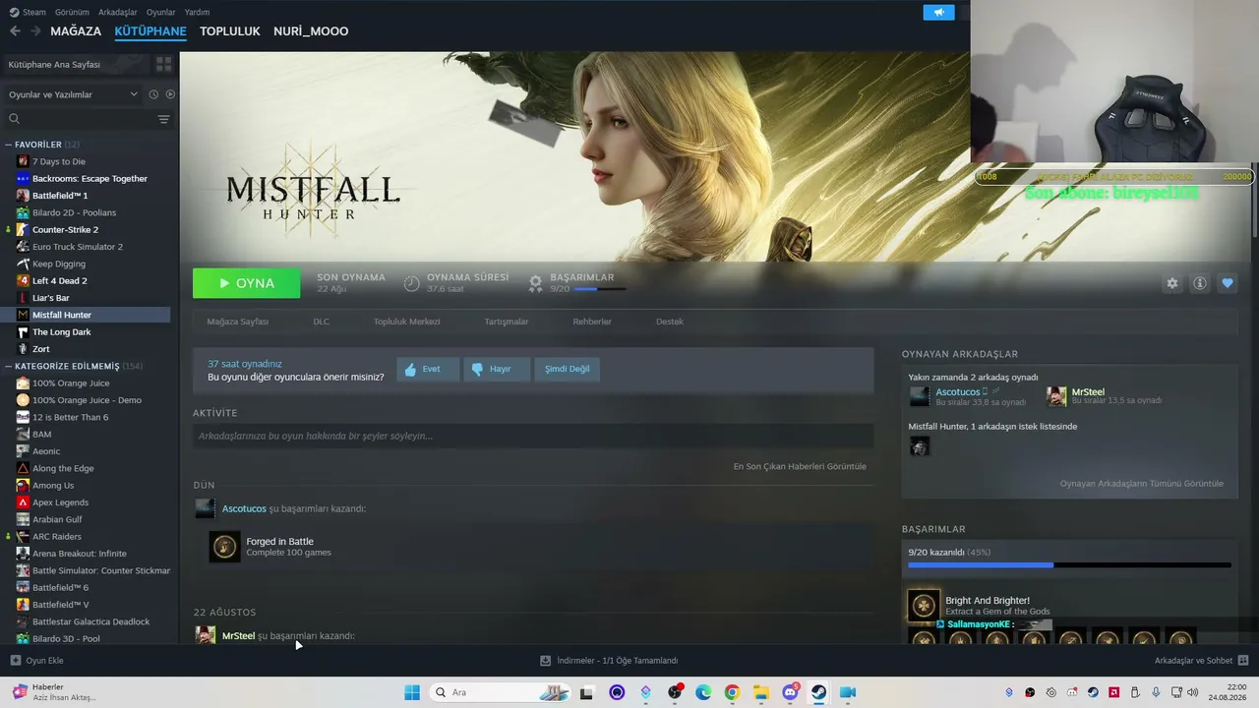The height and width of the screenshot is (708, 1259).
Task: Open the Oyunlar menu
Action: coord(161,13)
